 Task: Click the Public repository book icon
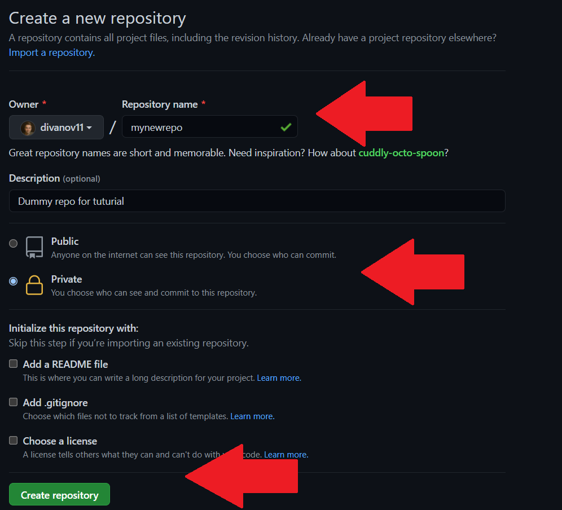coord(34,248)
